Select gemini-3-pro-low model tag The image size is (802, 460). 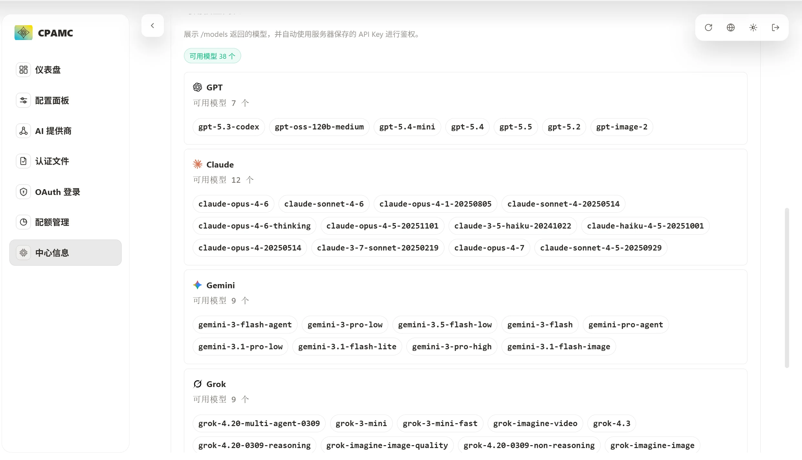point(345,324)
